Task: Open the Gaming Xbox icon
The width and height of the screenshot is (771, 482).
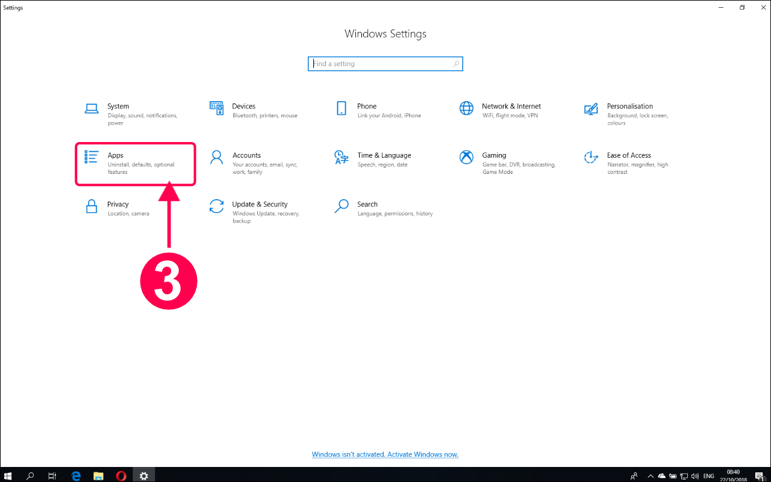Action: click(x=466, y=158)
